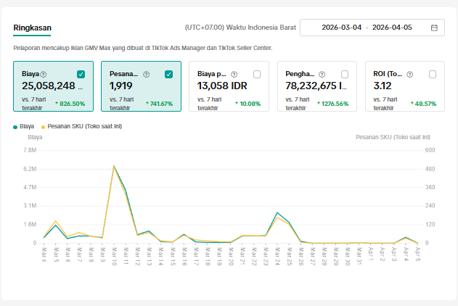Screen dimensions: 458x306
Task: Click the left axis title Biaya
Action: pos(35,137)
